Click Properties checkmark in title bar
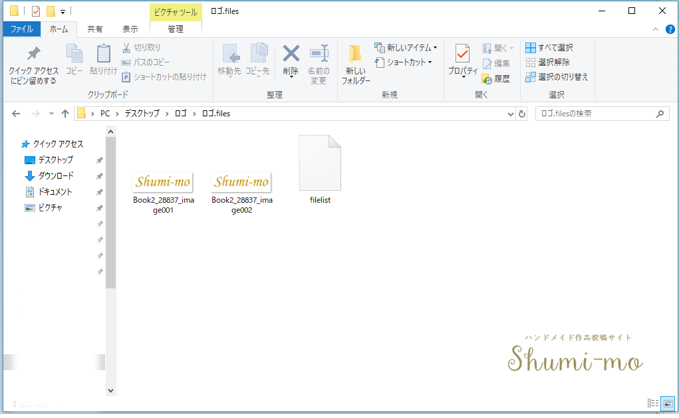Viewport: 679px width, 418px height. click(x=36, y=11)
